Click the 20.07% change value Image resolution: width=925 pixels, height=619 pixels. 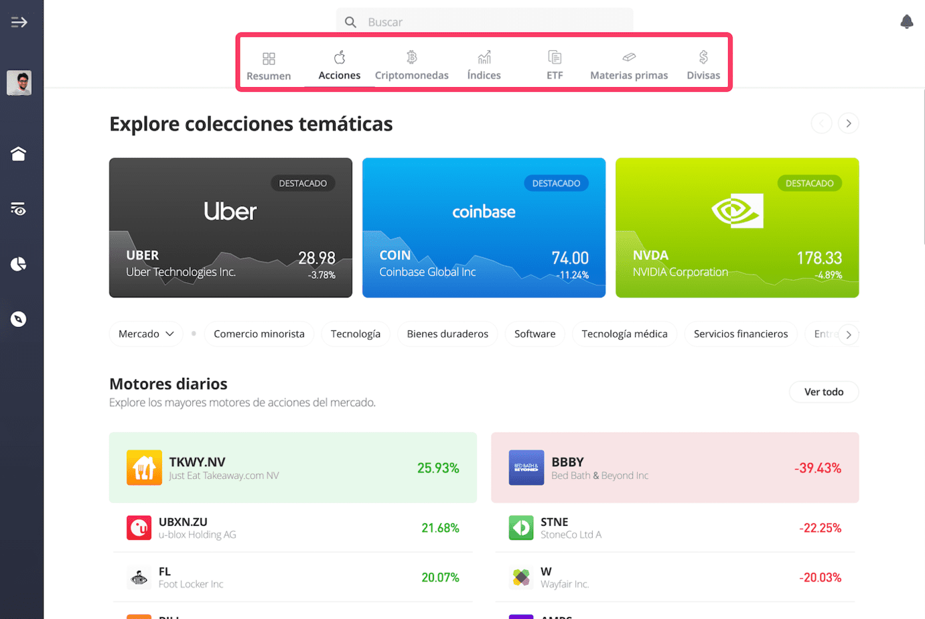pos(440,577)
